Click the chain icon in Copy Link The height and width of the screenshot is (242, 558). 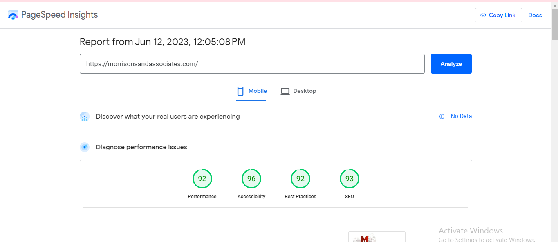(483, 15)
